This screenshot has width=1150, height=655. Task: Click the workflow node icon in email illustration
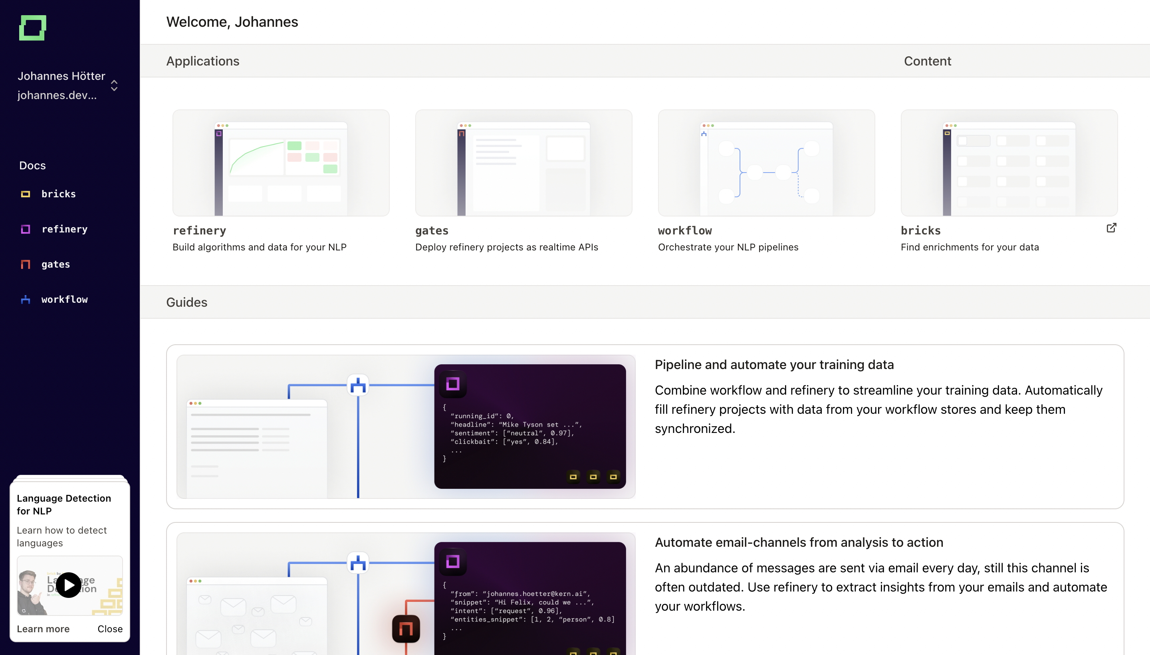pyautogui.click(x=358, y=563)
